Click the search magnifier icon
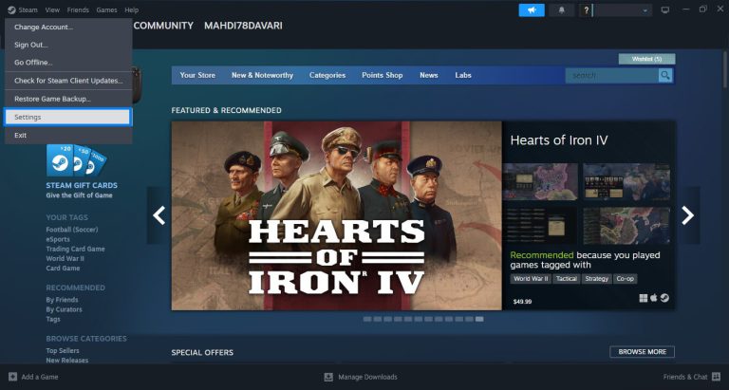 click(665, 75)
